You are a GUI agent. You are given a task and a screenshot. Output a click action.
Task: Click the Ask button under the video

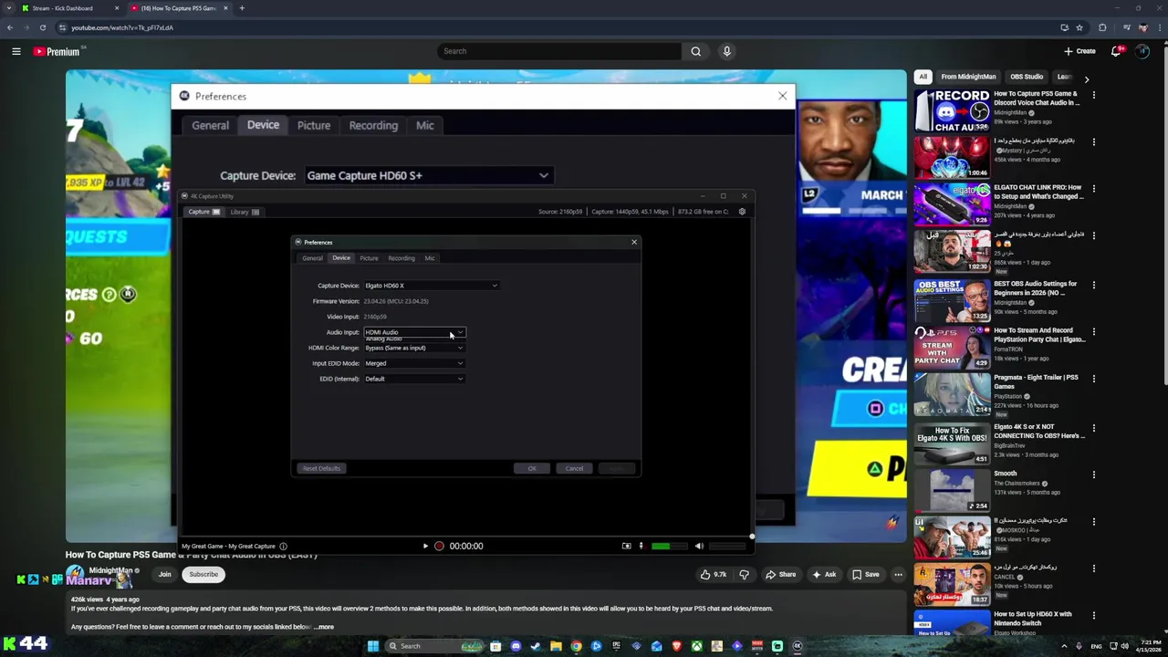(x=824, y=574)
